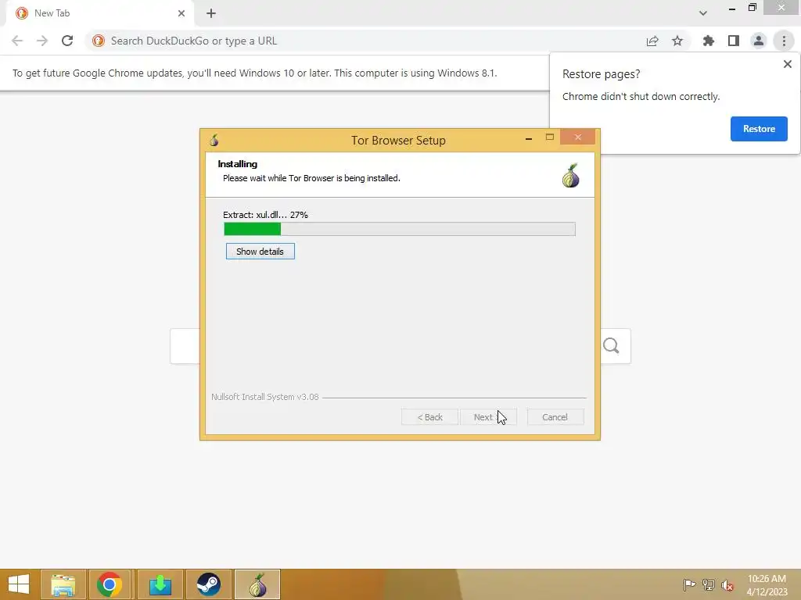Image resolution: width=801 pixels, height=600 pixels.
Task: Open Google Chrome from taskbar
Action: [x=110, y=584]
